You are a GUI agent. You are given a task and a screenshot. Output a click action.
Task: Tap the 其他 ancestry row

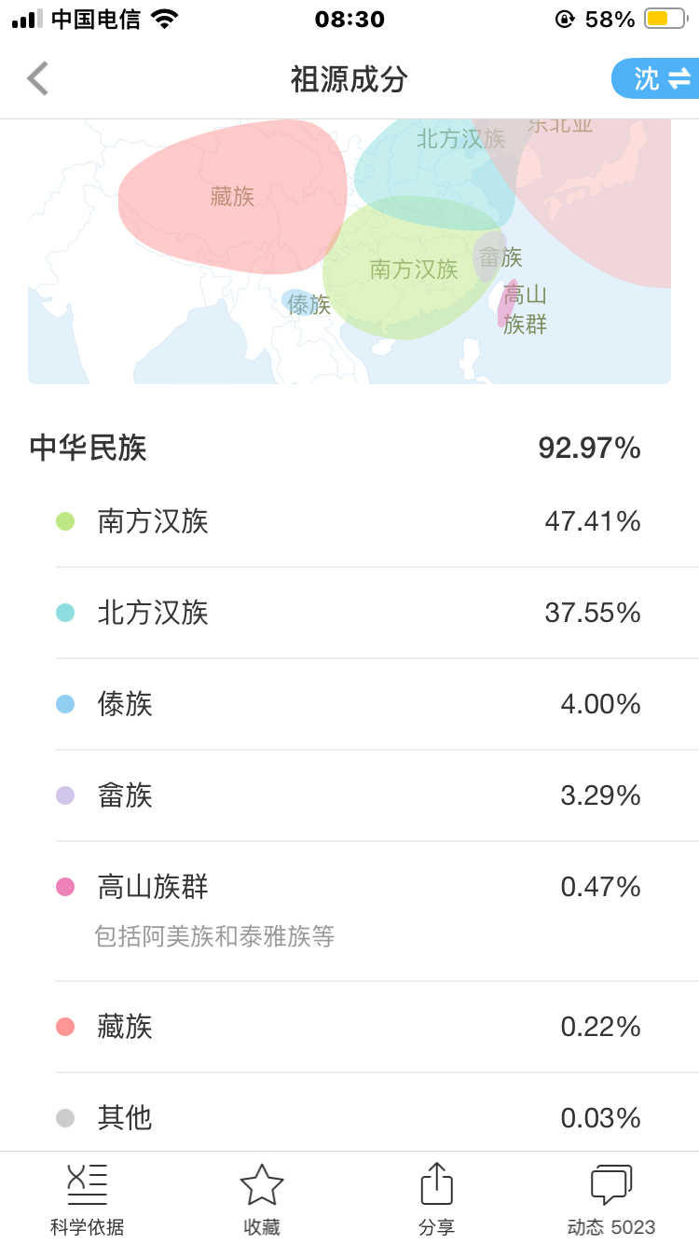click(349, 1118)
